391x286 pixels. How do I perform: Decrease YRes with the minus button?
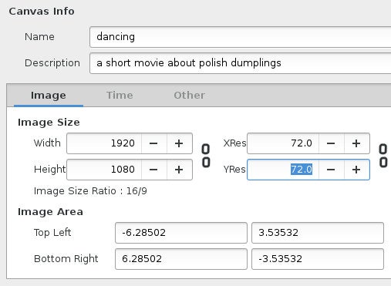[331, 170]
